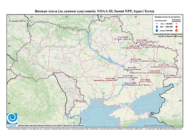Click the legend heading text at top right
The image size is (189, 134).
tap(168, 17)
